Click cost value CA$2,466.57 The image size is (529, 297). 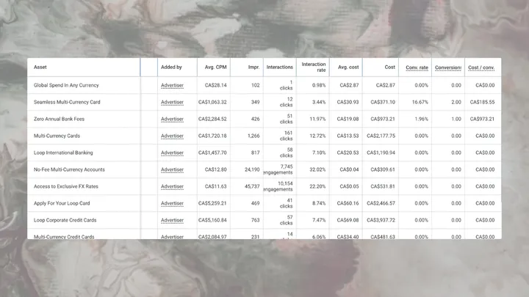point(381,203)
